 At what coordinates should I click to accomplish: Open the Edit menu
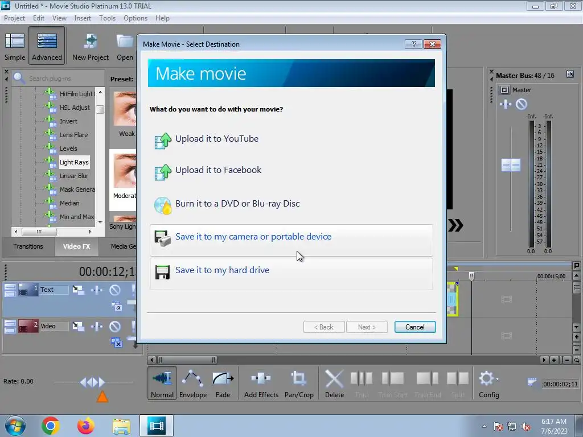(39, 18)
